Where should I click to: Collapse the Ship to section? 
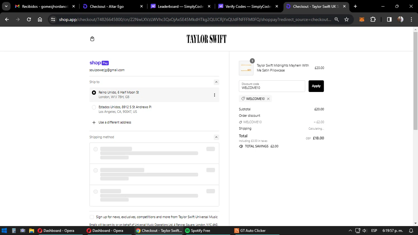pos(216,82)
